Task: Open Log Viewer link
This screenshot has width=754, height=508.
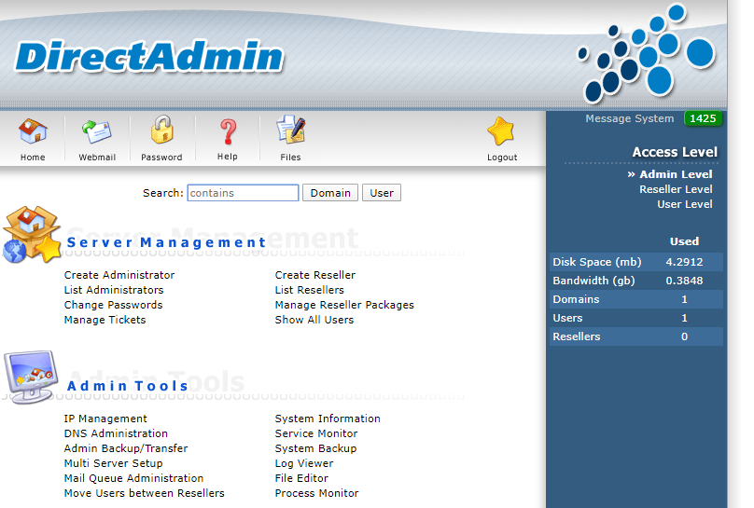Action: (304, 463)
